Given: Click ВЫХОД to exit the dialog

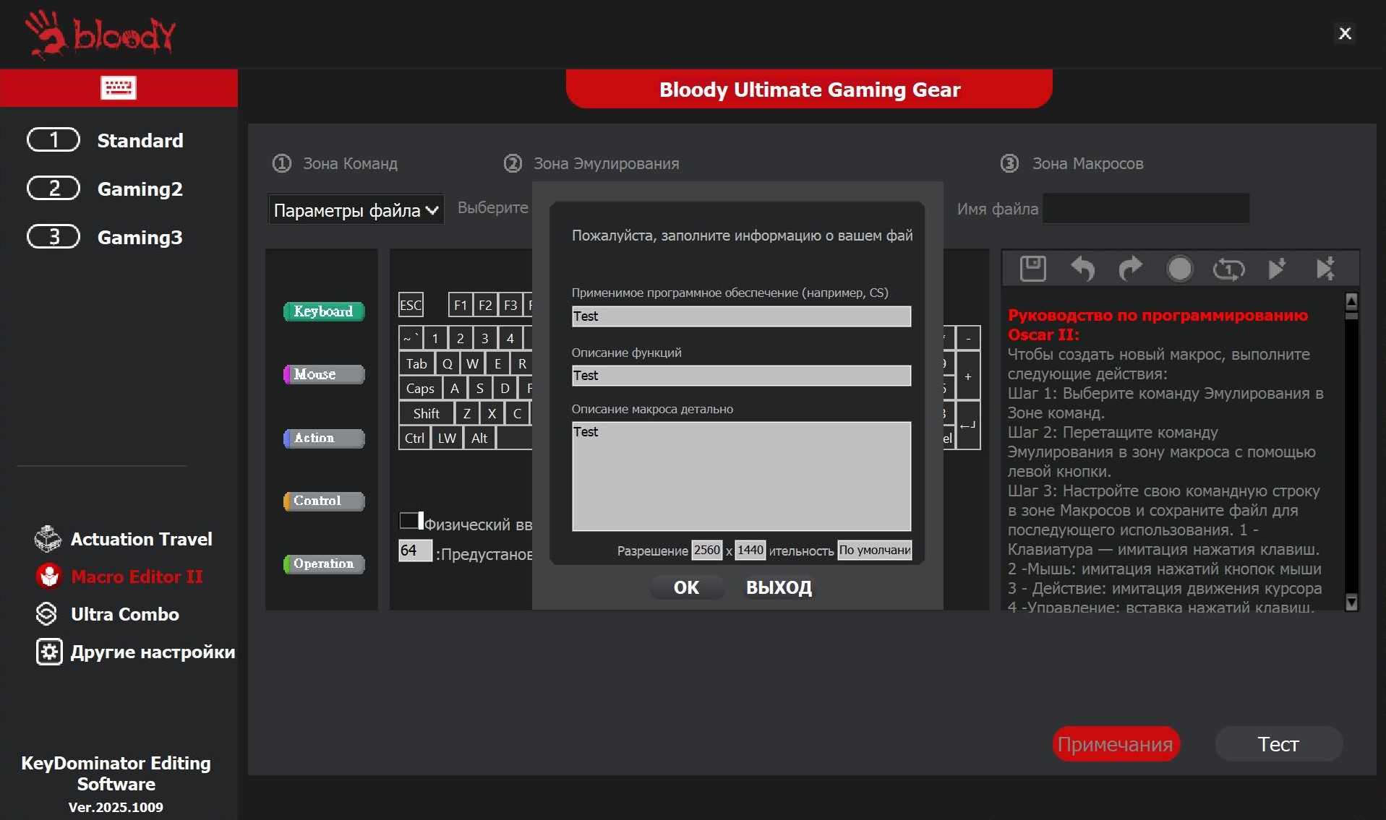Looking at the screenshot, I should (779, 587).
